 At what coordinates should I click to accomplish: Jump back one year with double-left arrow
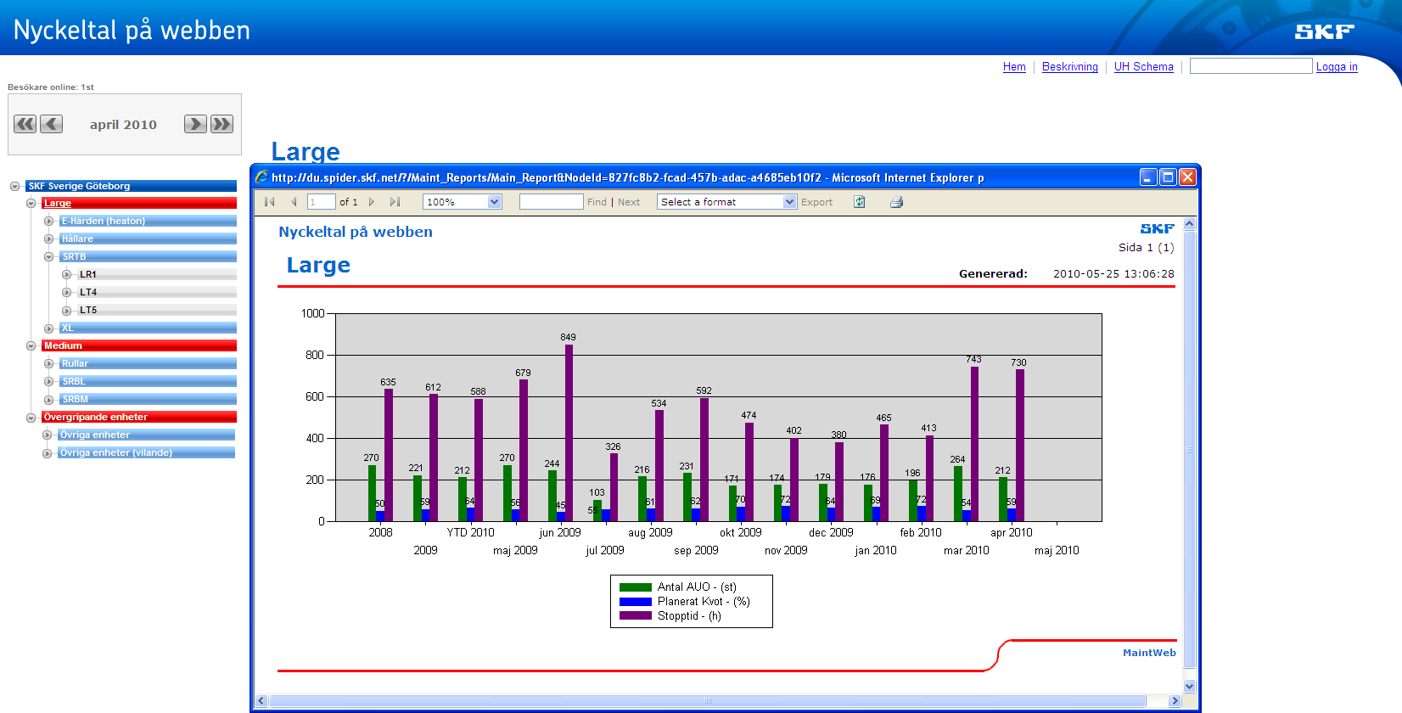25,124
